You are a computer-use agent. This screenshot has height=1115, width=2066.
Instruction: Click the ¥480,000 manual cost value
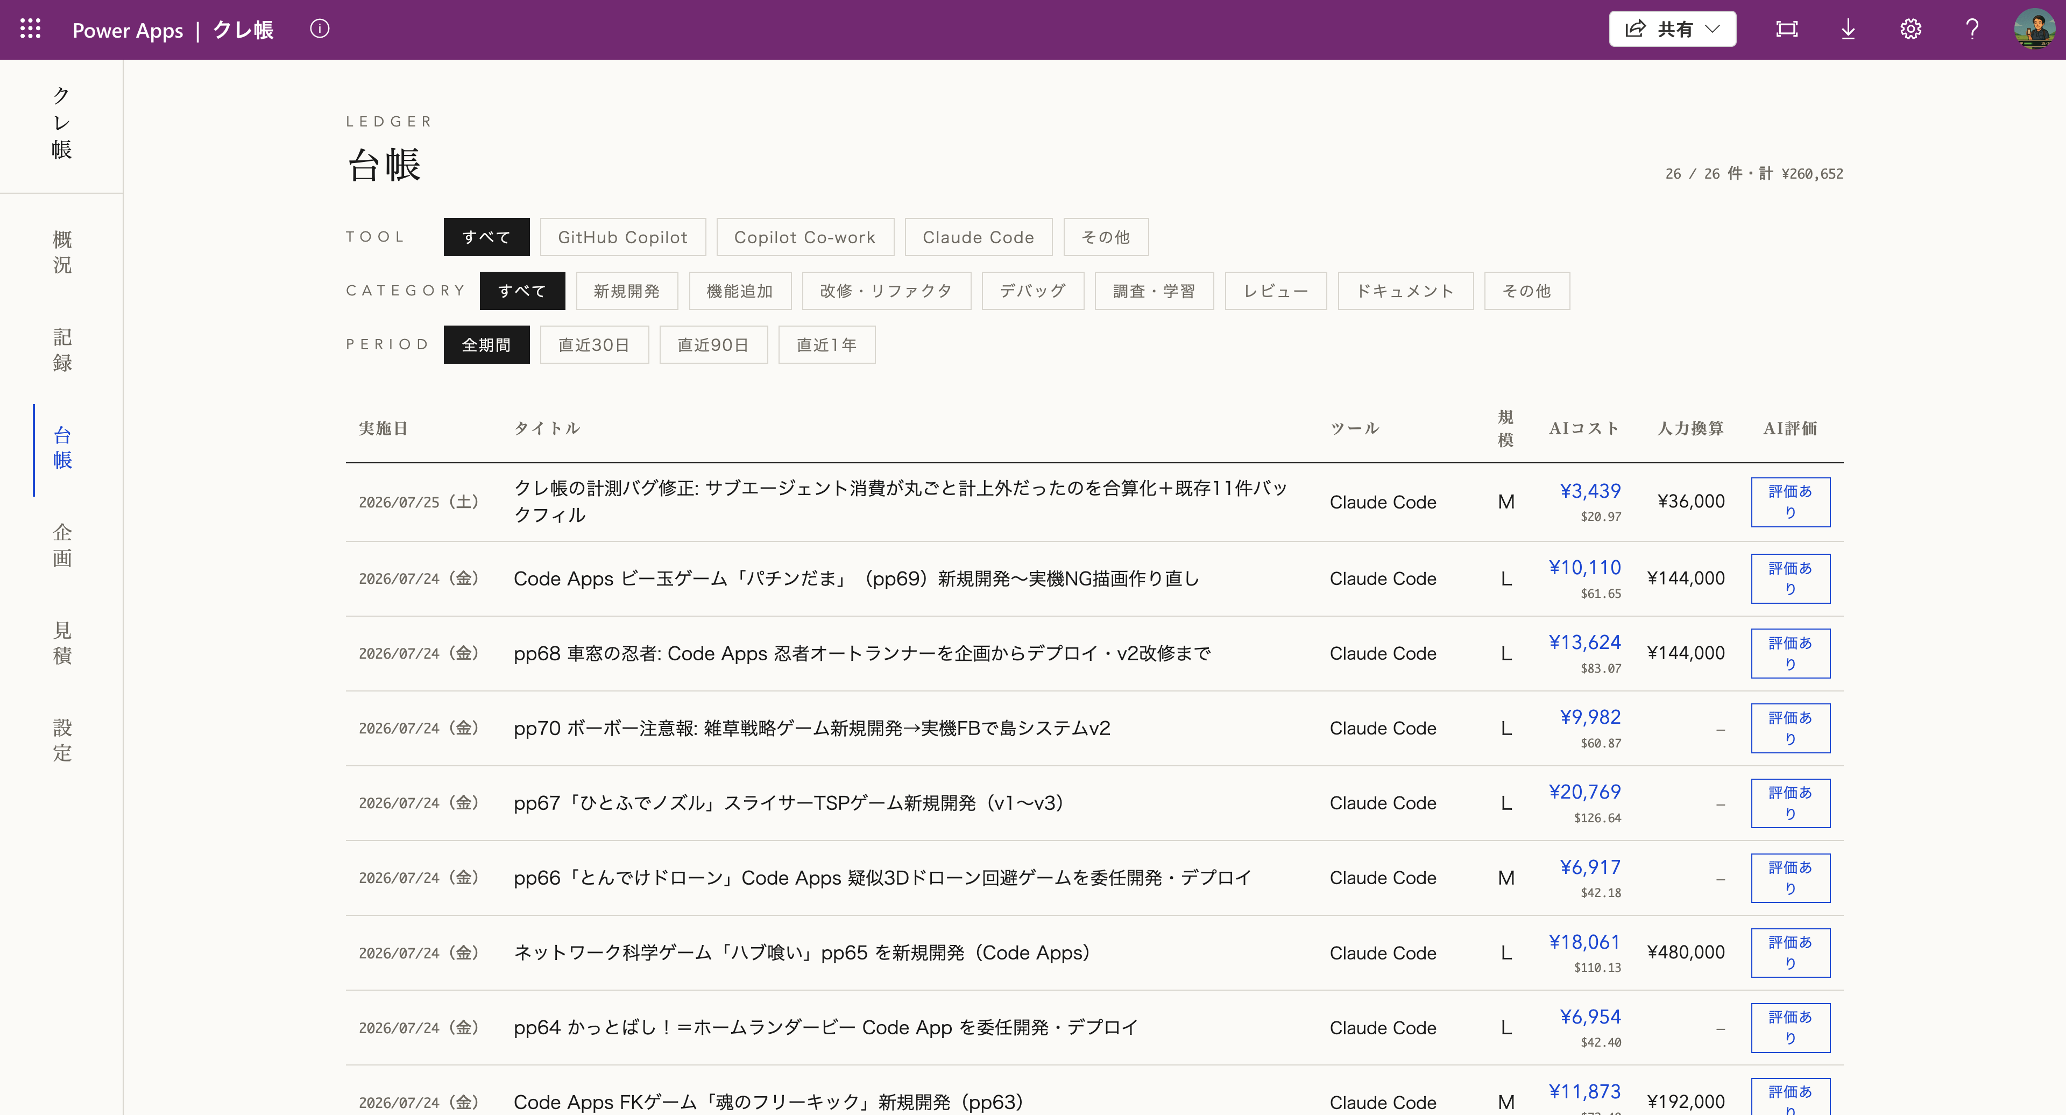(1685, 952)
